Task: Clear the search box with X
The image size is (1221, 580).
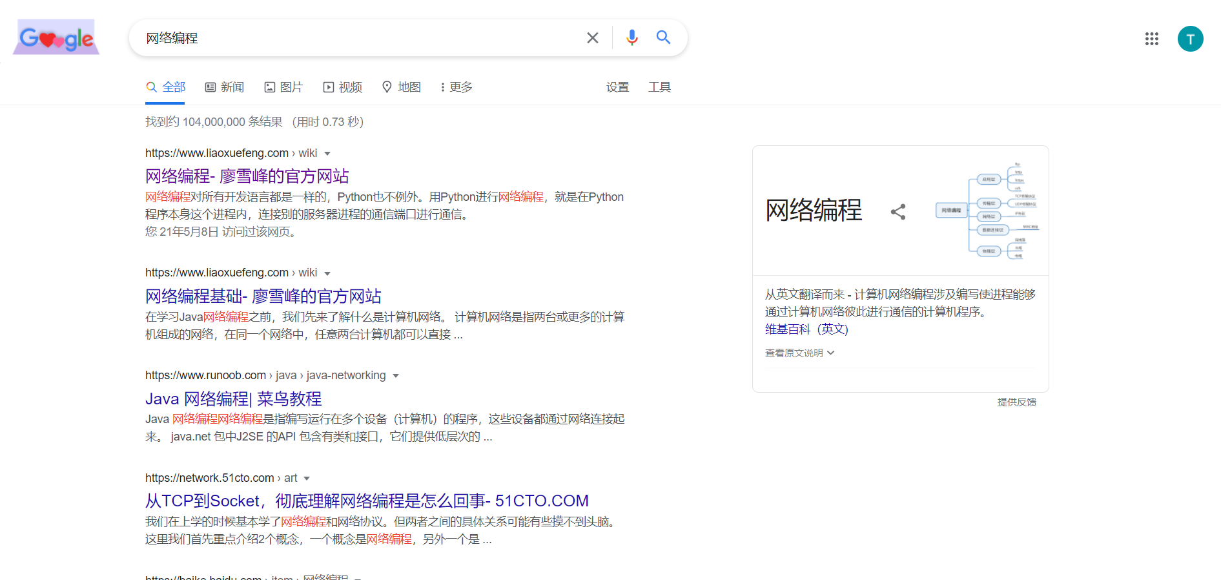Action: pyautogui.click(x=592, y=38)
